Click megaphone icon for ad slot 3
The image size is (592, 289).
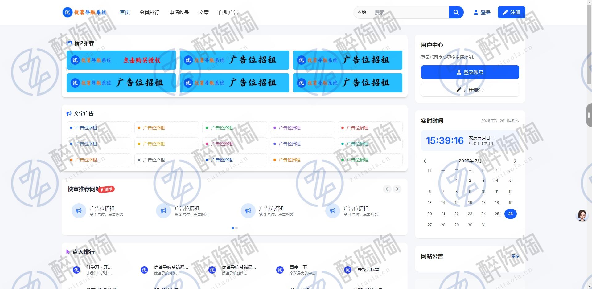click(248, 211)
